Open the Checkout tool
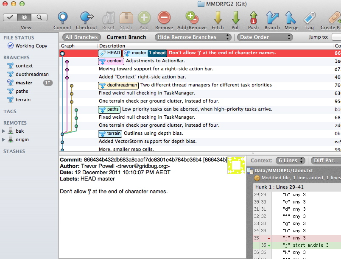Screen dimensions: 341x259 [x=87, y=18]
